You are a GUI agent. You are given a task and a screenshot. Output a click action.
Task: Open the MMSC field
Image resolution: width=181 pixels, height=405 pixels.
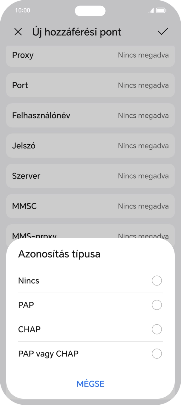pyautogui.click(x=90, y=206)
